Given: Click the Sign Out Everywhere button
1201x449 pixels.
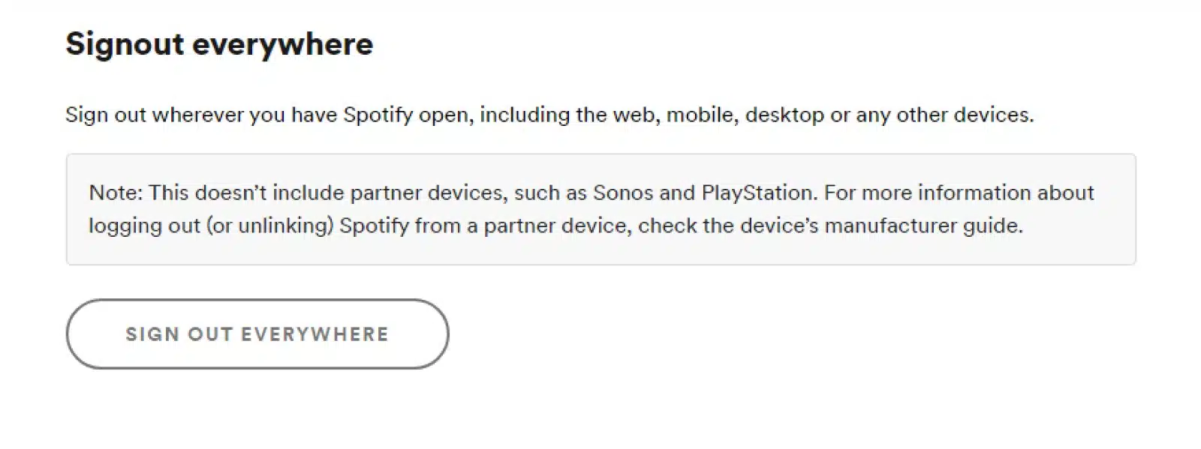Looking at the screenshot, I should click(x=257, y=334).
